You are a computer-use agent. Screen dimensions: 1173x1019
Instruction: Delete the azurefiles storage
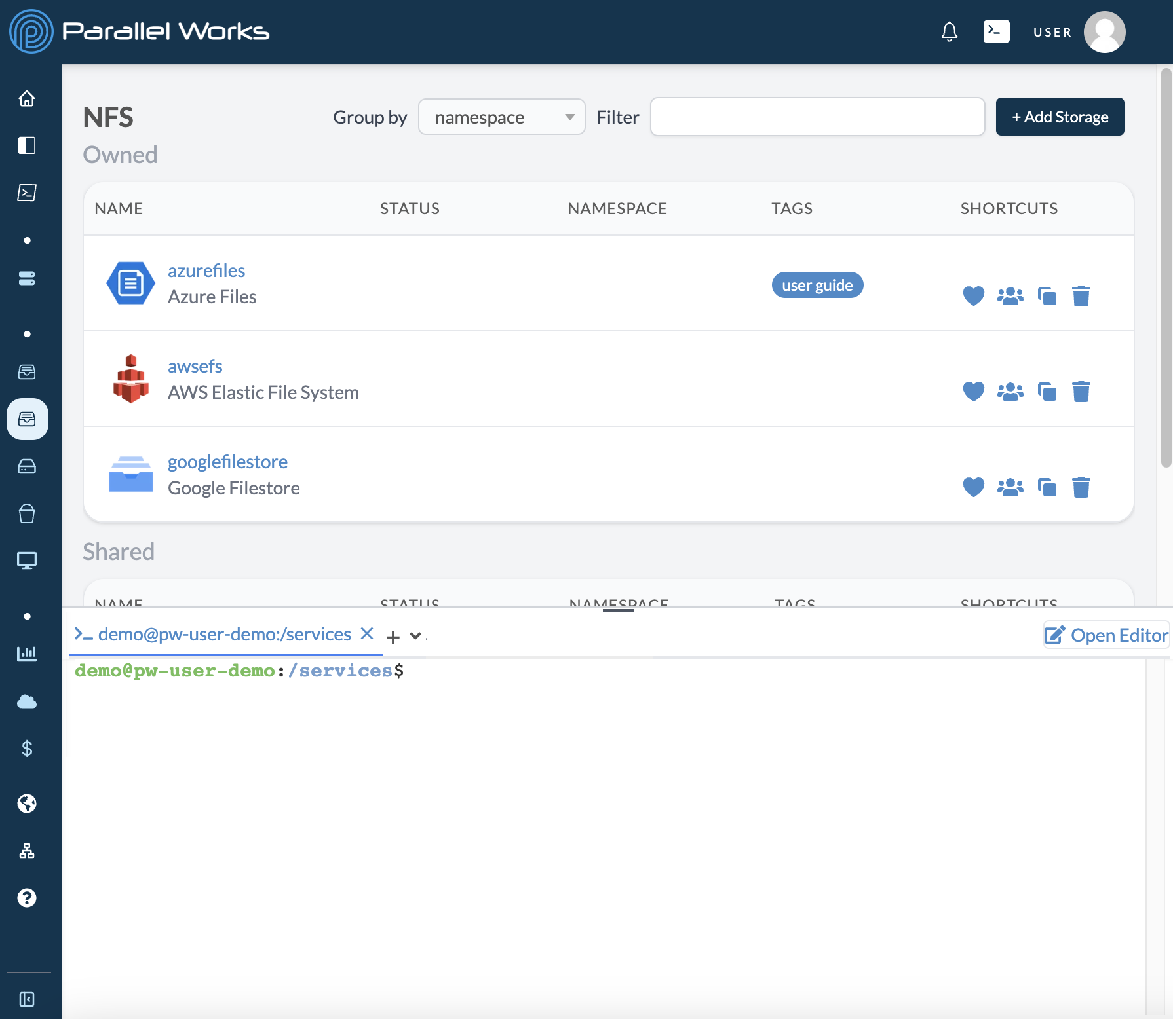click(1081, 296)
